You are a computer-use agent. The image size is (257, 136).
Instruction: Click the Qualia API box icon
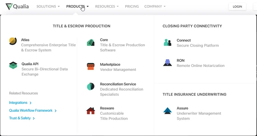13,65
